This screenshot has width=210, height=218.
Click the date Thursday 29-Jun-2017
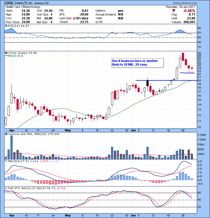[x=180, y=7]
